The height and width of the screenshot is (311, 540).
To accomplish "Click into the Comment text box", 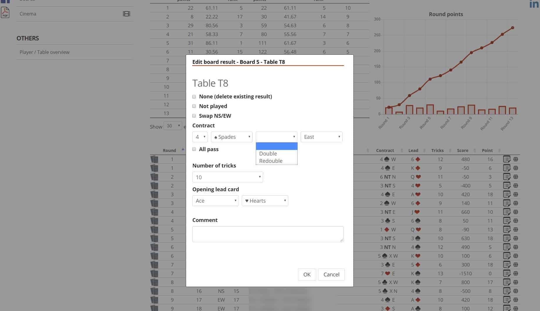I will point(268,234).
